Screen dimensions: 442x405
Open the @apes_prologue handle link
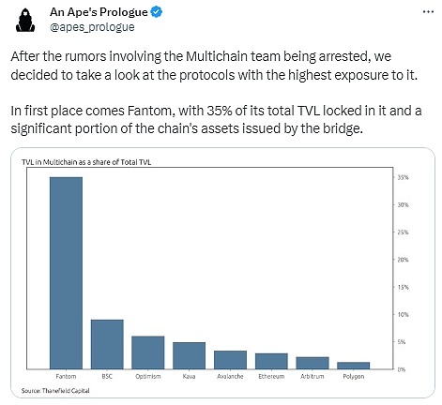point(92,27)
